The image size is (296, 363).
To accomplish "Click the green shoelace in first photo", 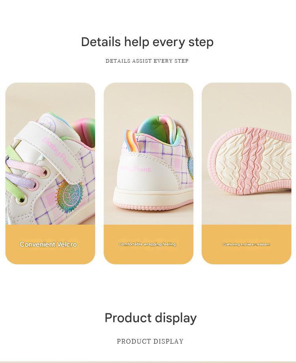I will 14,154.
